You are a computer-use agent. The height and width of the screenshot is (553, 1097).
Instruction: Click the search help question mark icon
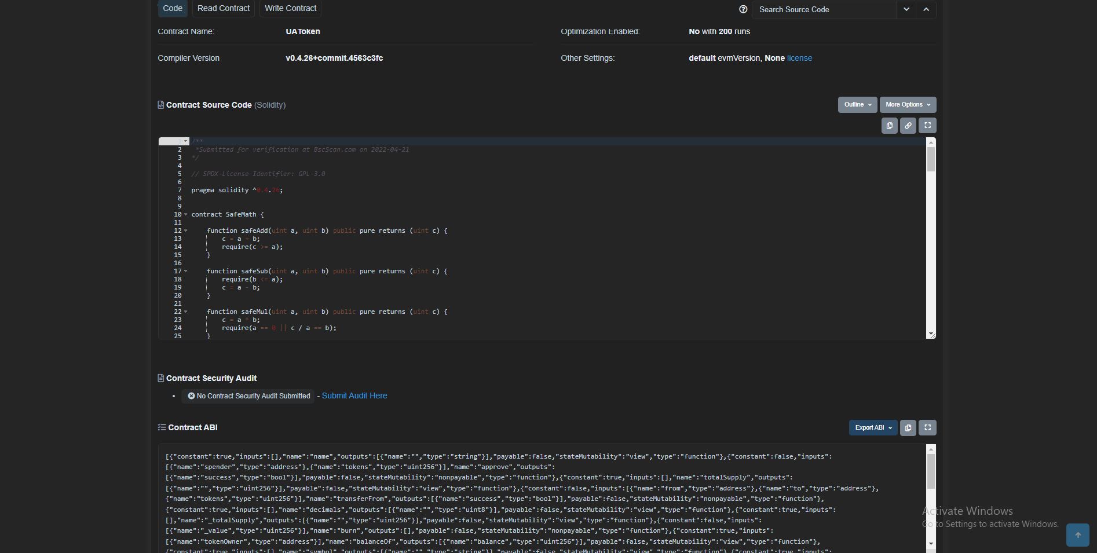[743, 9]
